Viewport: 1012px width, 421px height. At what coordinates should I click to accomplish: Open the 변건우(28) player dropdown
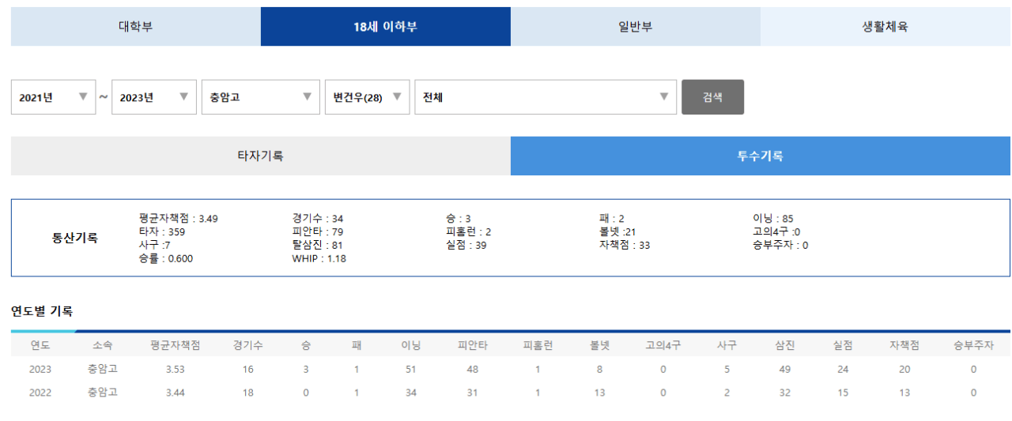pos(368,97)
